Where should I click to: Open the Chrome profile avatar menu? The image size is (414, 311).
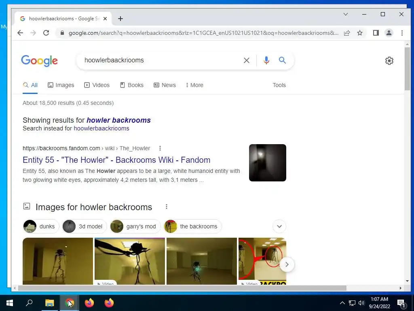[389, 33]
